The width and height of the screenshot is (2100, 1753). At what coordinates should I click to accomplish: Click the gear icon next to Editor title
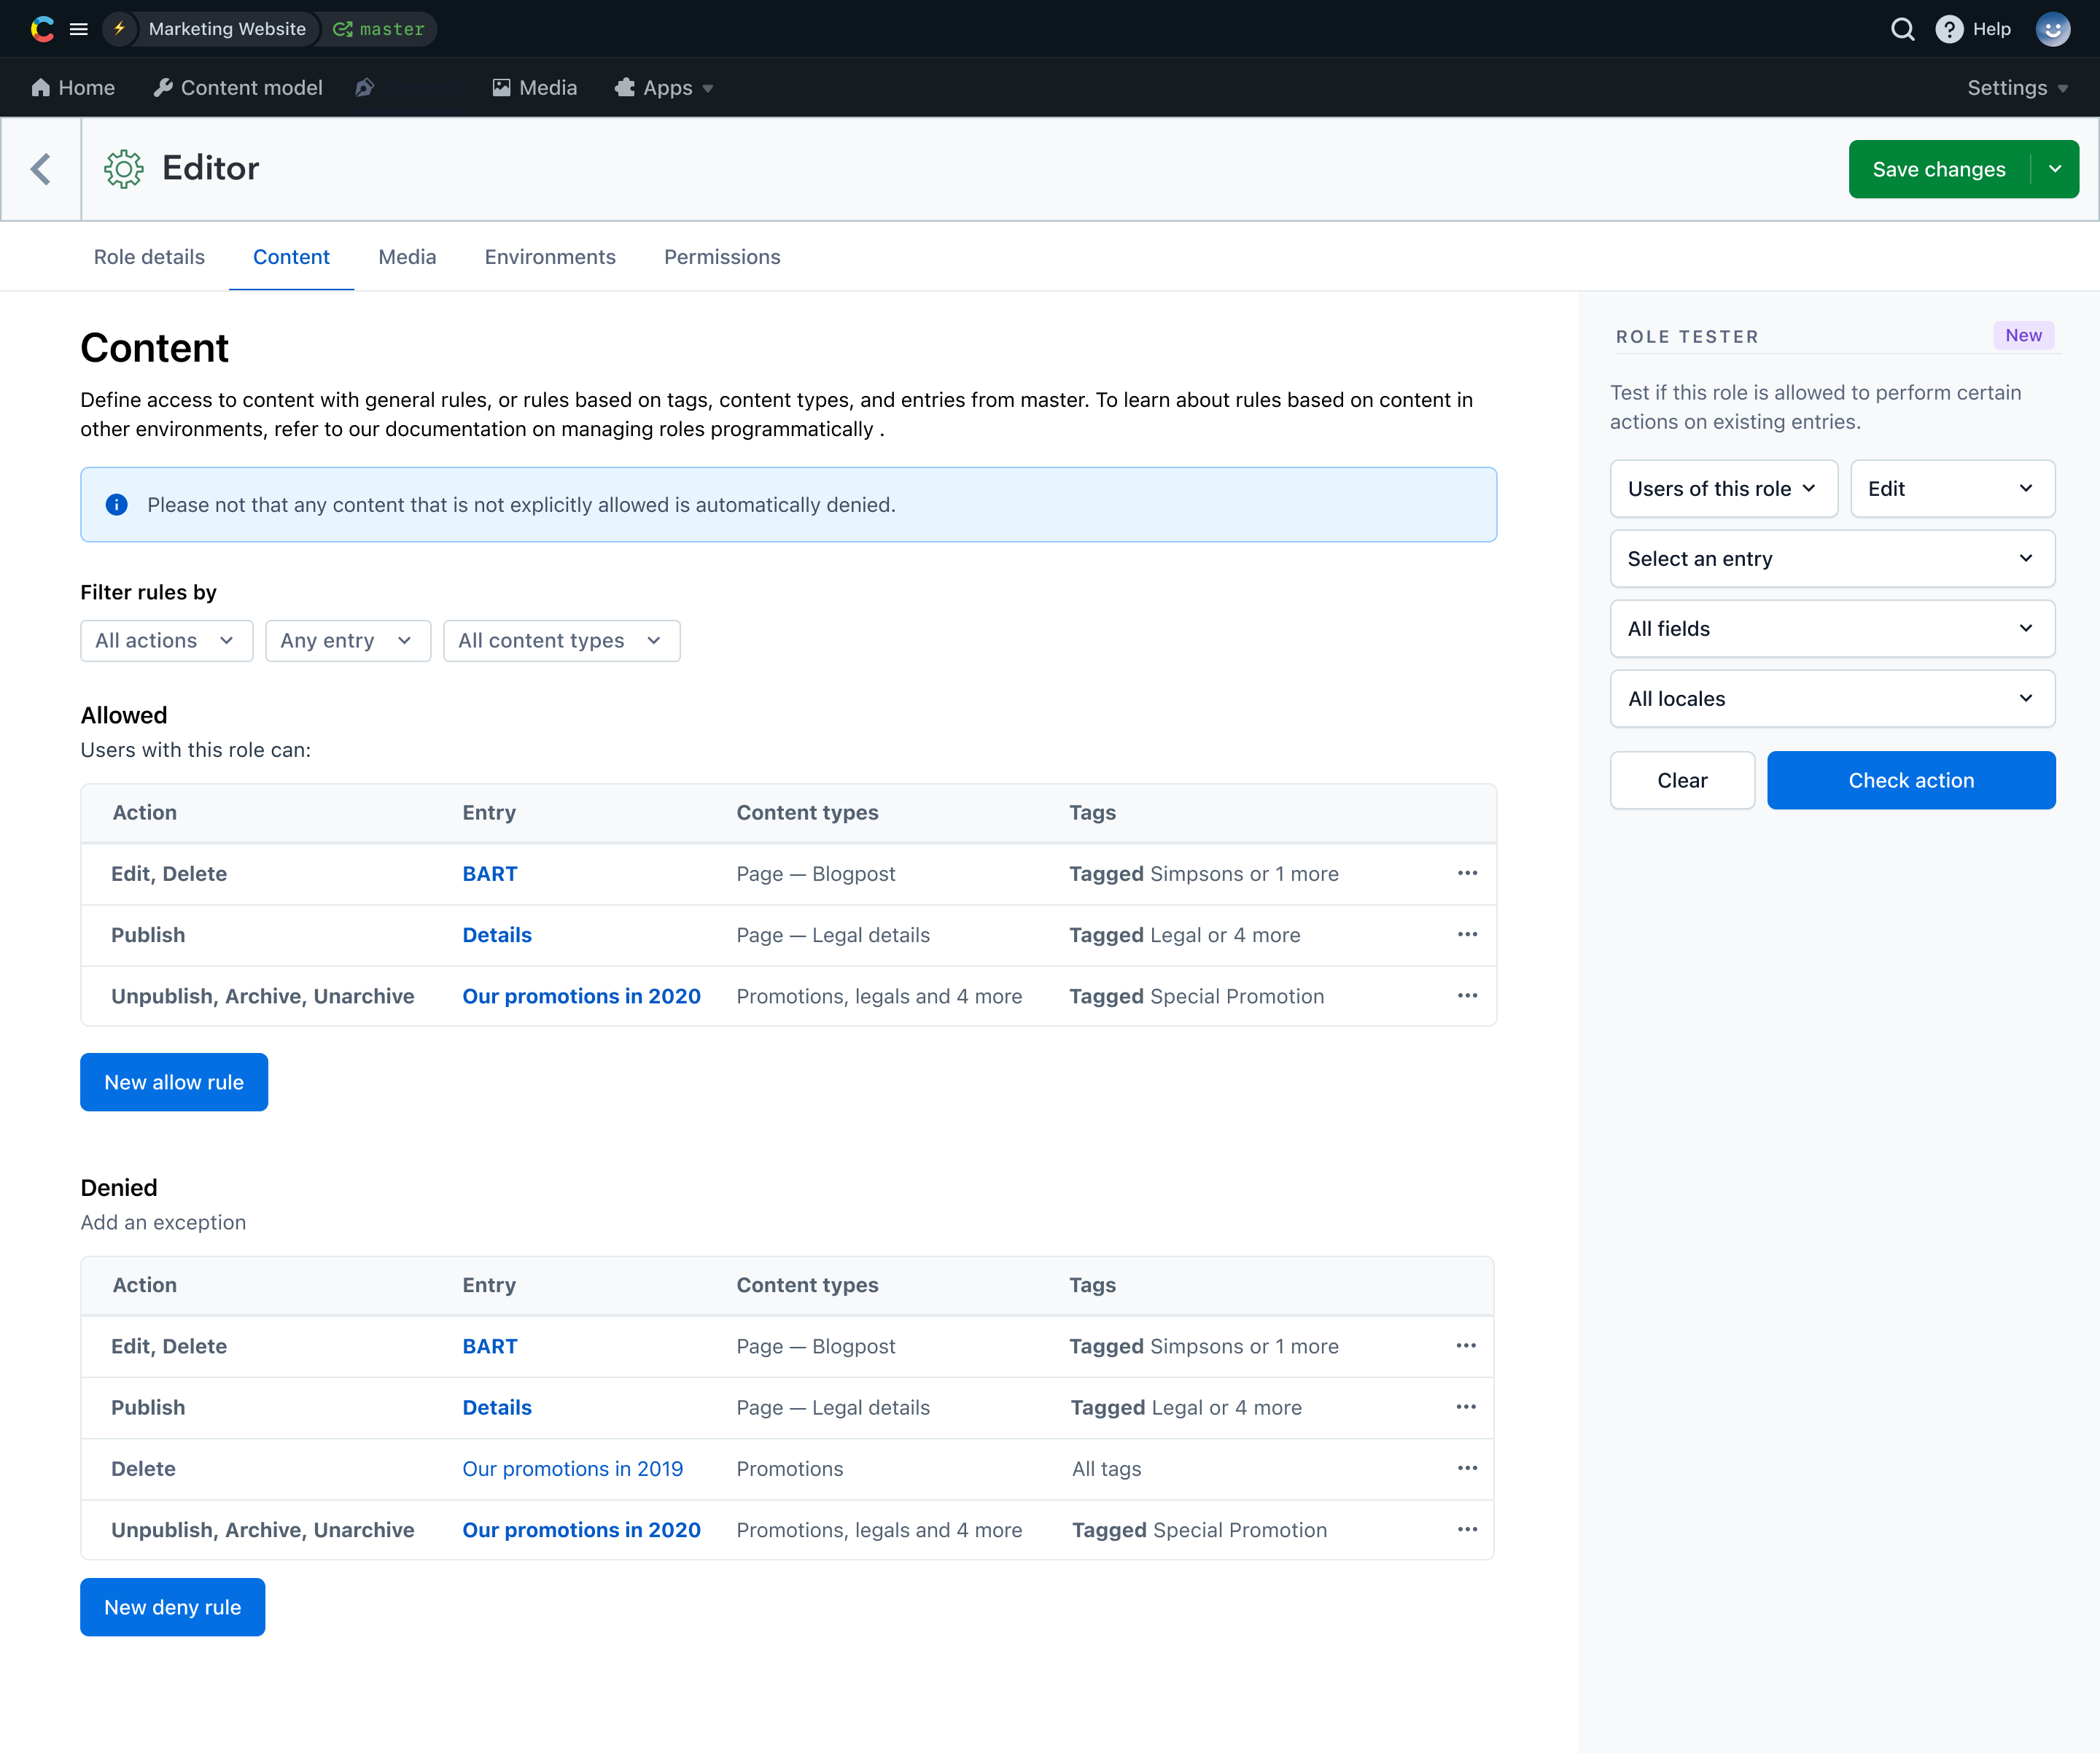tap(122, 168)
